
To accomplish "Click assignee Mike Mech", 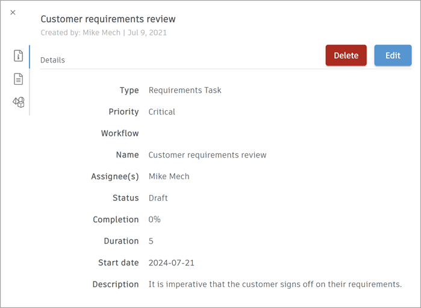I will (x=169, y=176).
